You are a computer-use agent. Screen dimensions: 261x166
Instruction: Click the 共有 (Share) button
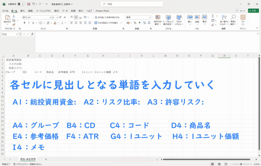pyautogui.click(x=253, y=11)
